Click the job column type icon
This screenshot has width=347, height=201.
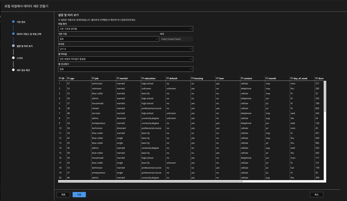click(x=93, y=78)
